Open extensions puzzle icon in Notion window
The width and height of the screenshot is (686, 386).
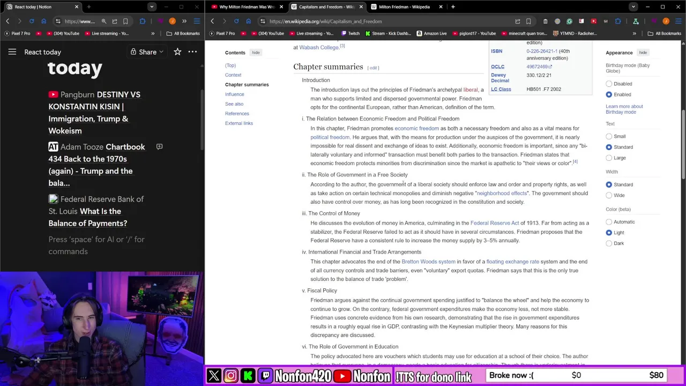tap(143, 21)
